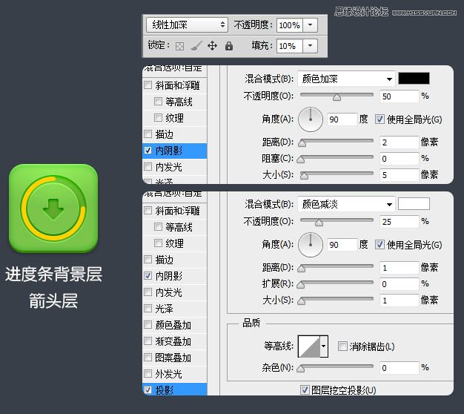Click the angle field in the 颜色减淡 panel
This screenshot has width=464, height=414.
(x=342, y=245)
